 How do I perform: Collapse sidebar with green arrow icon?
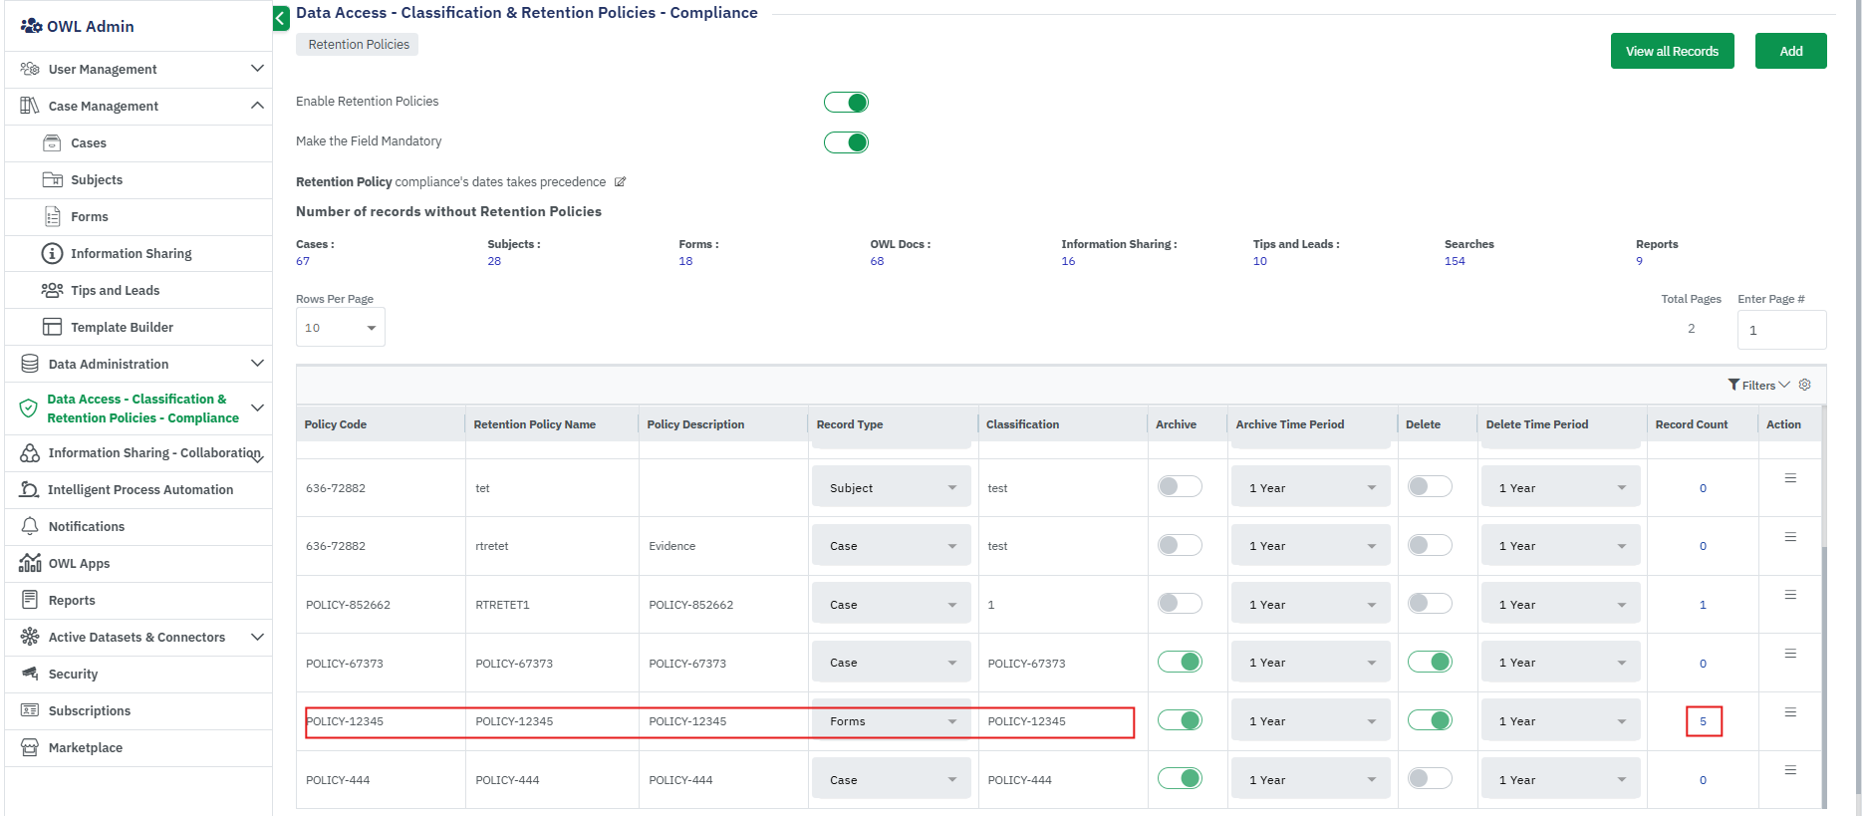click(281, 18)
